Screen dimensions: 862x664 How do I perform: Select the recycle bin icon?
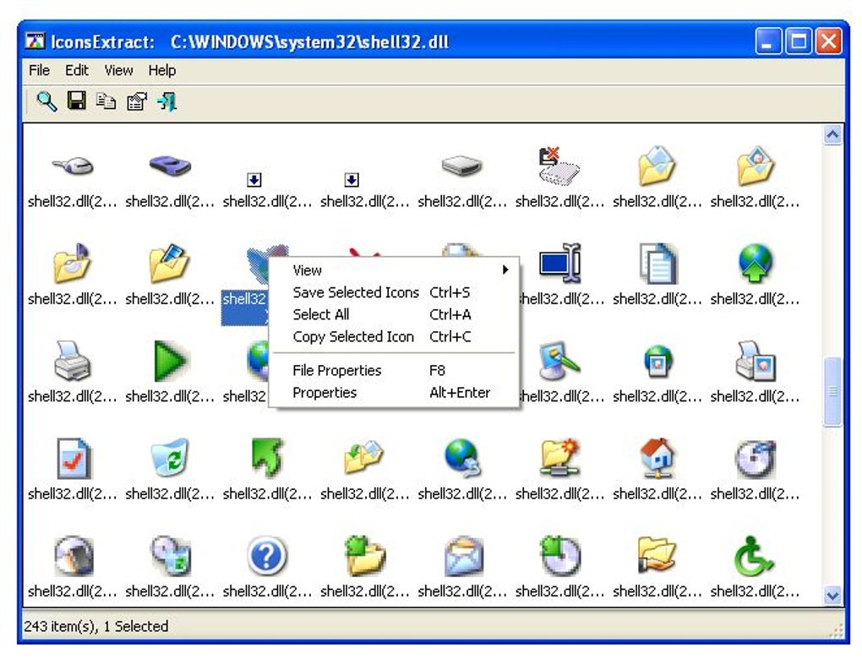tap(170, 457)
